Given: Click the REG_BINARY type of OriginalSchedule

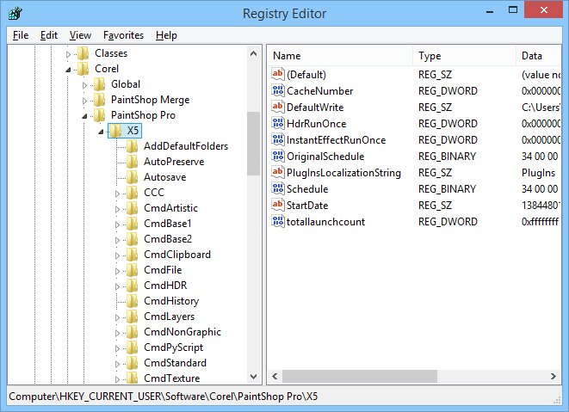Looking at the screenshot, I should (x=447, y=157).
